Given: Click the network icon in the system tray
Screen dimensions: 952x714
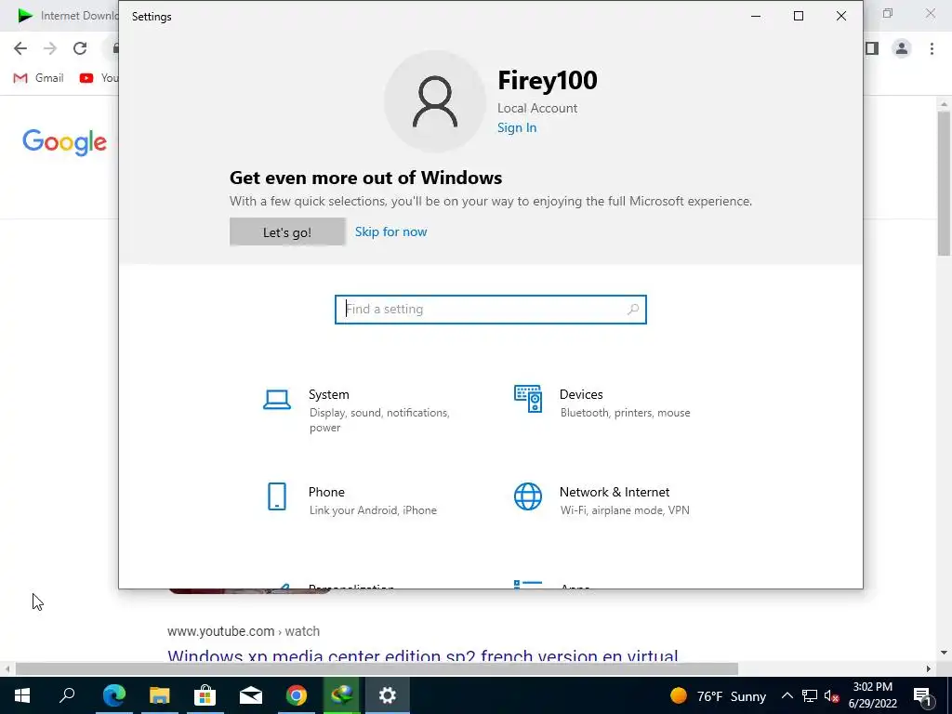Looking at the screenshot, I should [x=810, y=695].
